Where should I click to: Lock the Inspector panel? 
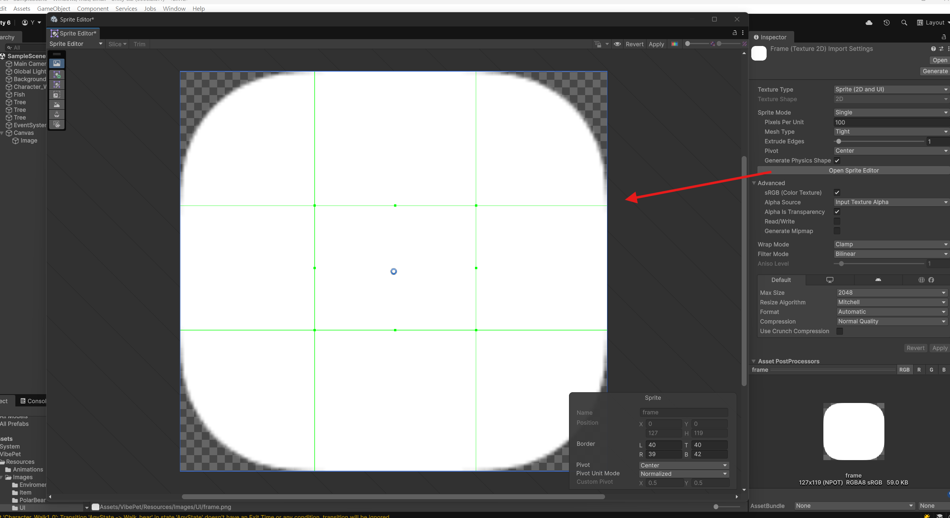944,37
